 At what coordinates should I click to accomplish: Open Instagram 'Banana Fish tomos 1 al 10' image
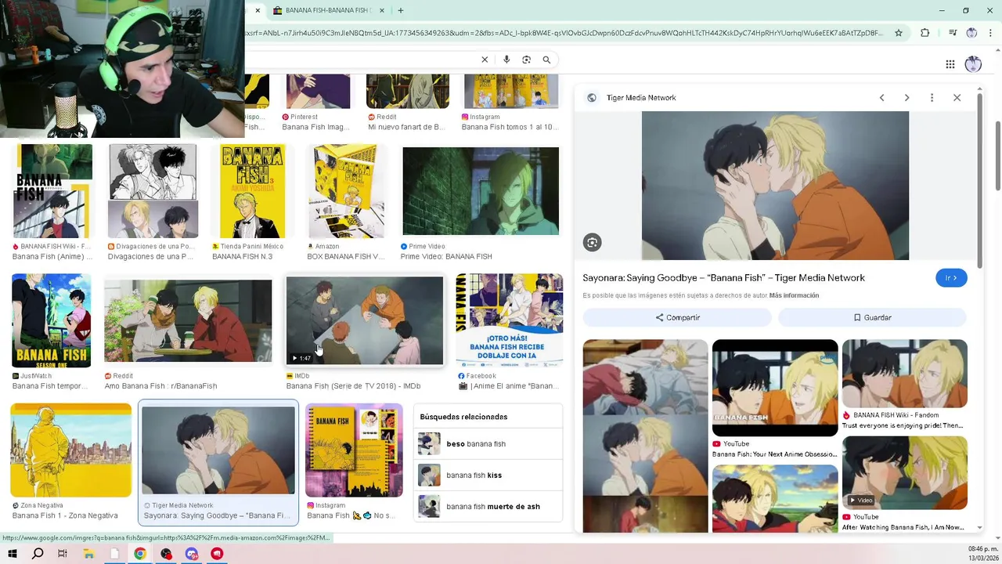point(511,92)
